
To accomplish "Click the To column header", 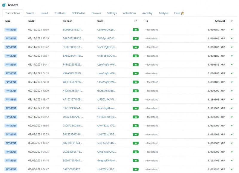I will (146, 21).
